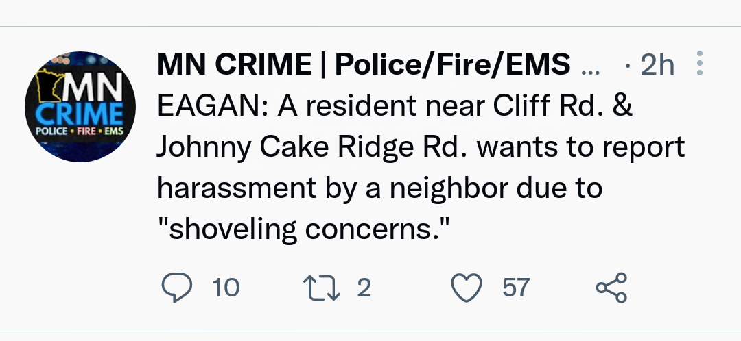Viewport: 741px width, 341px height.
Task: Like the tweet with heart icon
Action: 467,288
